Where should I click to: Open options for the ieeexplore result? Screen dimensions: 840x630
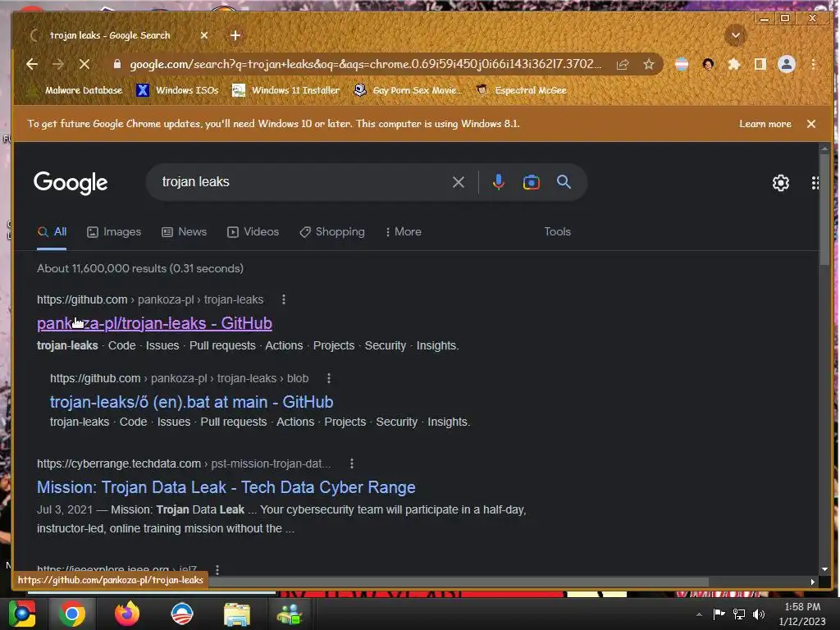coord(217,569)
